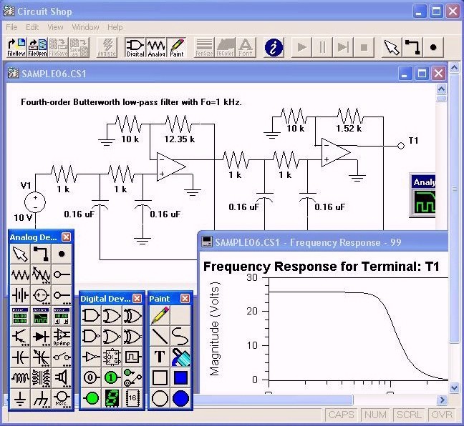
Task: Click the pause simulation button
Action: (322, 47)
